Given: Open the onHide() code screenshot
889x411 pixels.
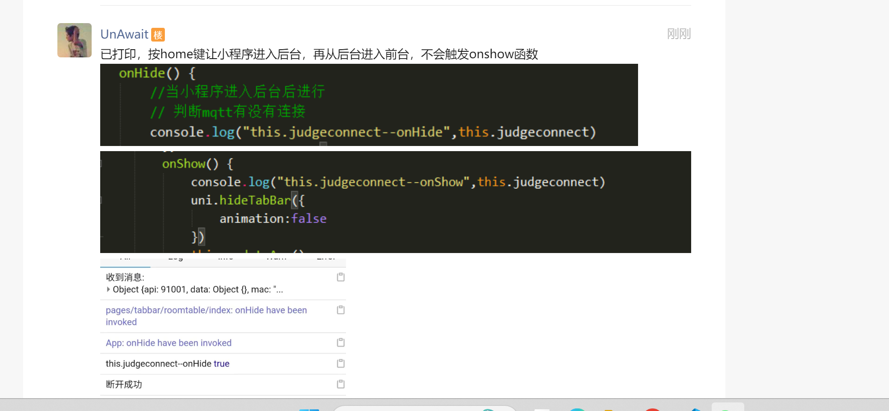Looking at the screenshot, I should tap(369, 105).
